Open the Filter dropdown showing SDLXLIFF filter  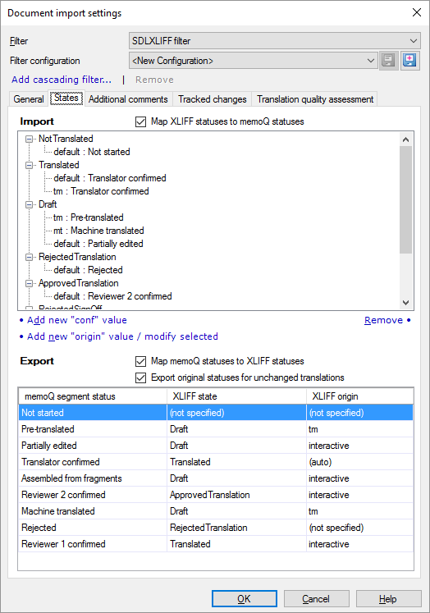pyautogui.click(x=274, y=41)
